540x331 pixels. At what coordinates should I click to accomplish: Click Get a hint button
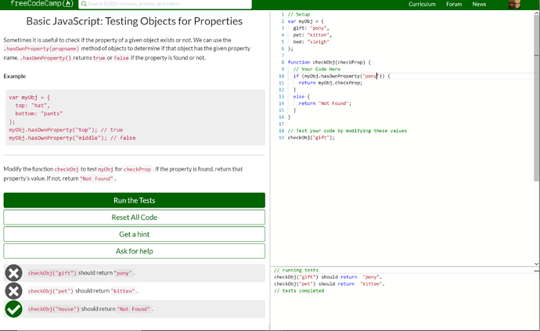(x=134, y=234)
